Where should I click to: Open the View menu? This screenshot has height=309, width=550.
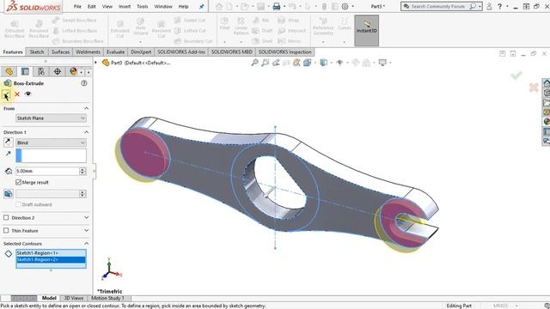107,6
